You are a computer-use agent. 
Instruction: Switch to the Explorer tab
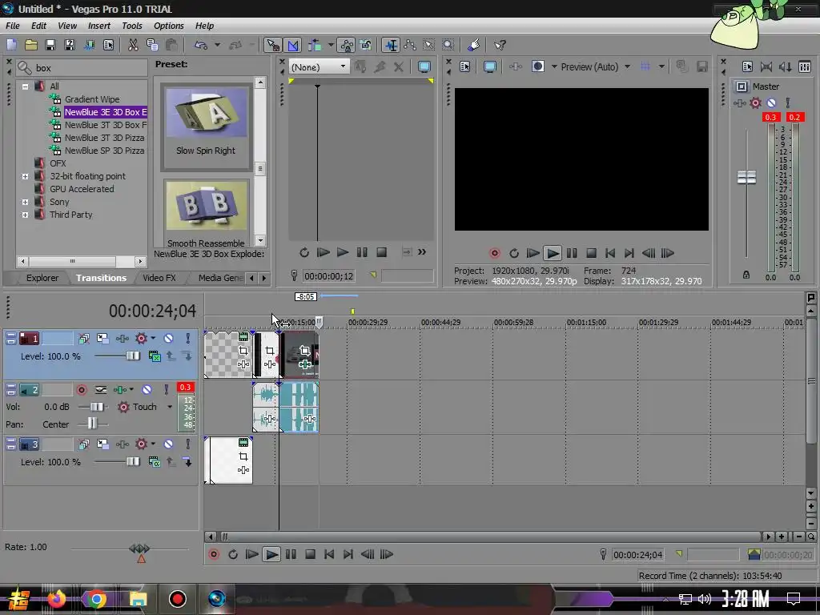42,278
